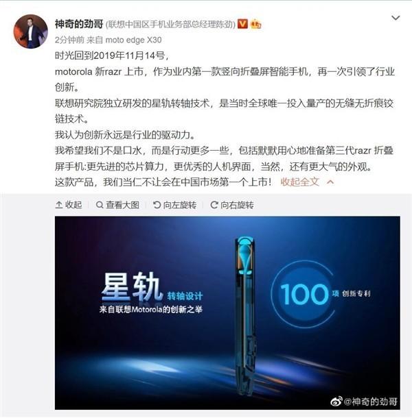The width and height of the screenshot is (412, 418).
Task: Click the 来自联想Motorola的创新之举 caption
Action: (151, 310)
